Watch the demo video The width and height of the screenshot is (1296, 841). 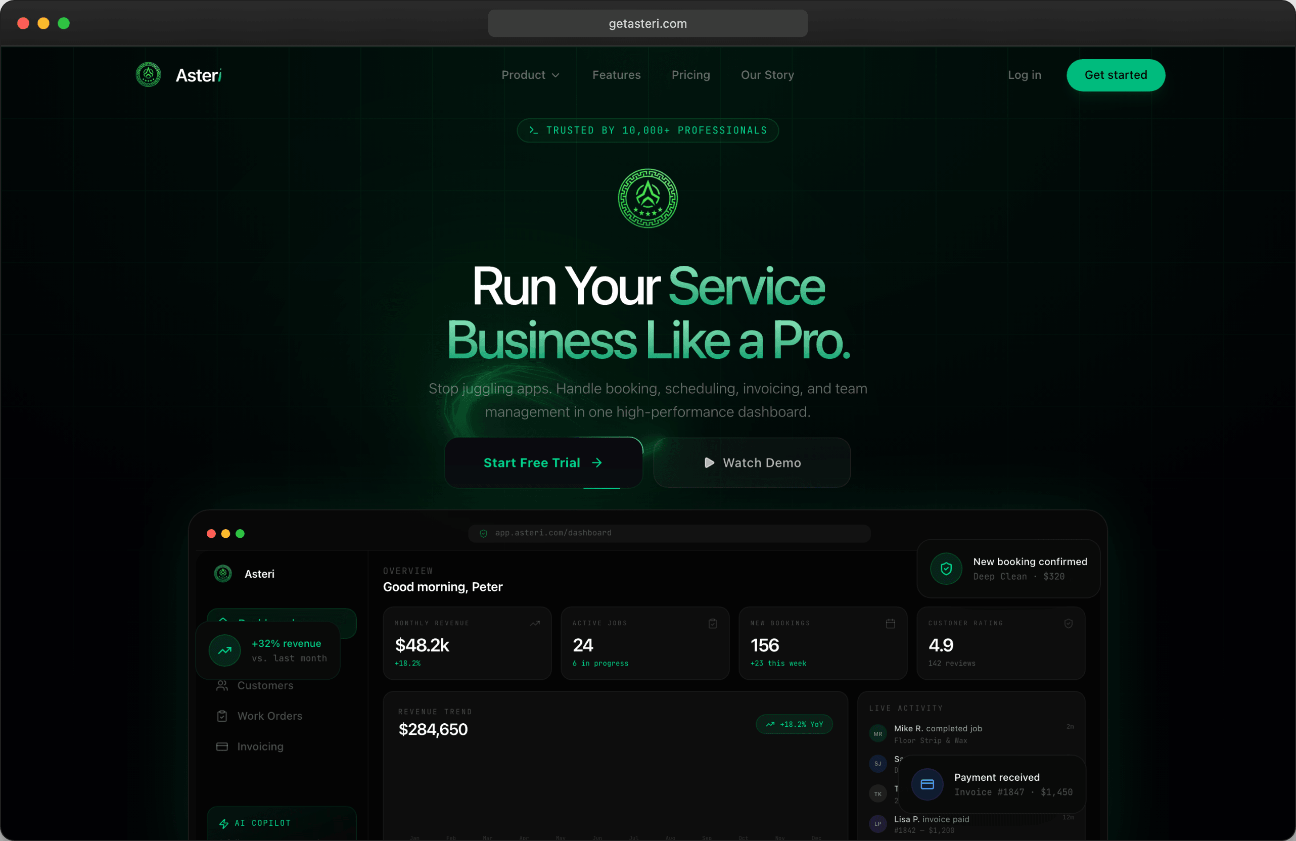752,462
